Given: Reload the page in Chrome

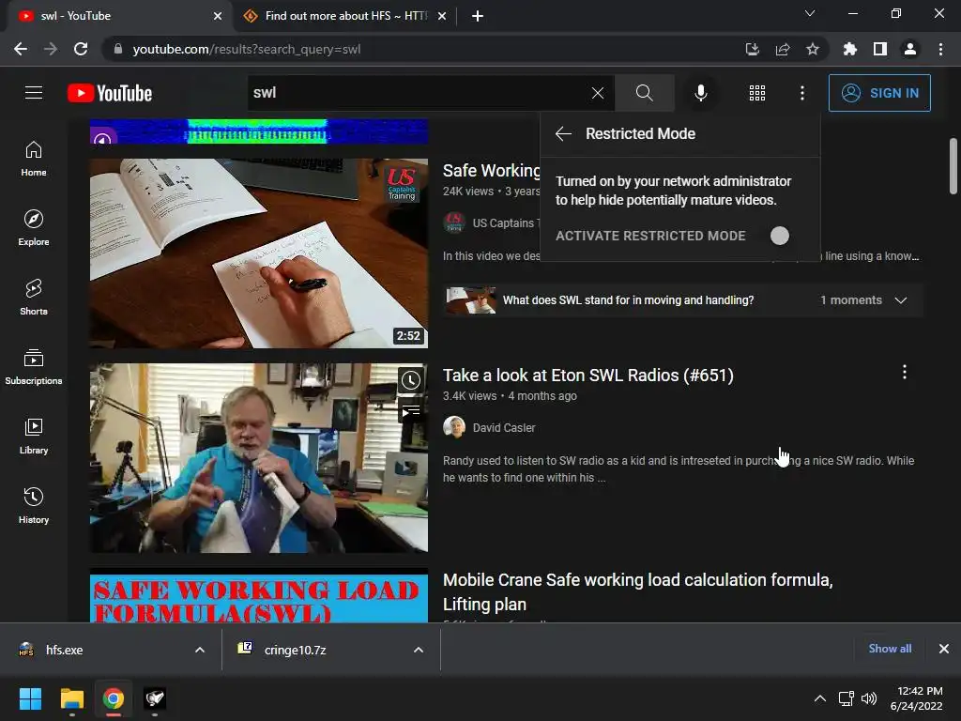Looking at the screenshot, I should pyautogui.click(x=81, y=49).
